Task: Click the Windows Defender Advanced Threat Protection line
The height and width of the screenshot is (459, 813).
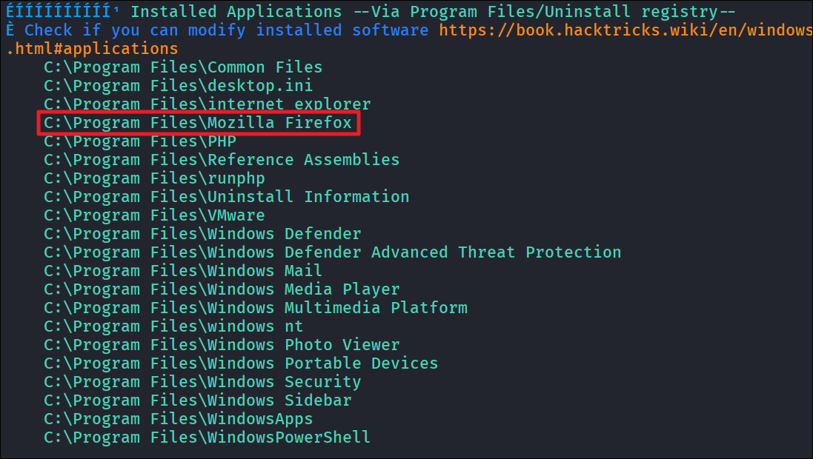Action: (x=332, y=252)
